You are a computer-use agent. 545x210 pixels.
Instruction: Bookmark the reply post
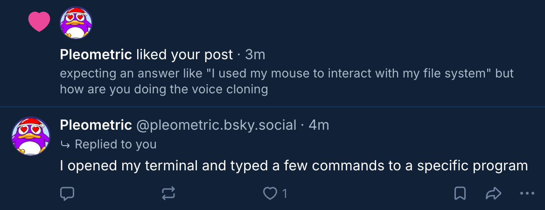pyautogui.click(x=460, y=193)
